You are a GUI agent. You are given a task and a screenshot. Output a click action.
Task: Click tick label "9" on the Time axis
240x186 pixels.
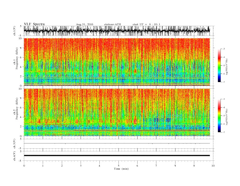(194, 166)
